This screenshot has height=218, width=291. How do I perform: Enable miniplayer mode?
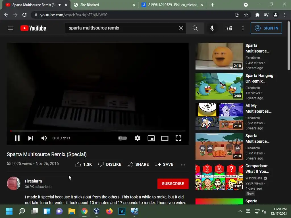coord(151,138)
